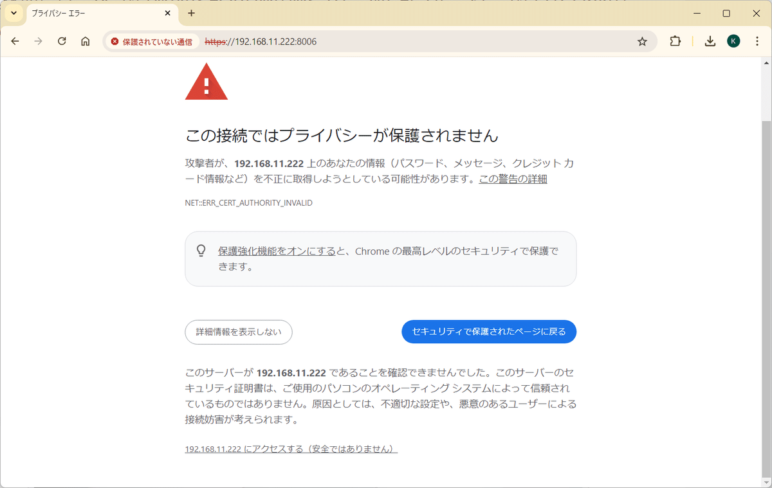The height and width of the screenshot is (488, 772).
Task: Close the プライバシー エラー tab
Action: (168, 14)
